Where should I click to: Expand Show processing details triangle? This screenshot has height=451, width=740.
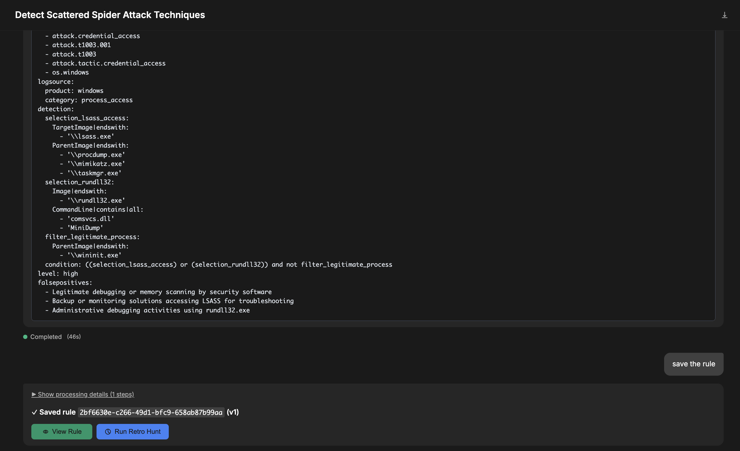34,394
